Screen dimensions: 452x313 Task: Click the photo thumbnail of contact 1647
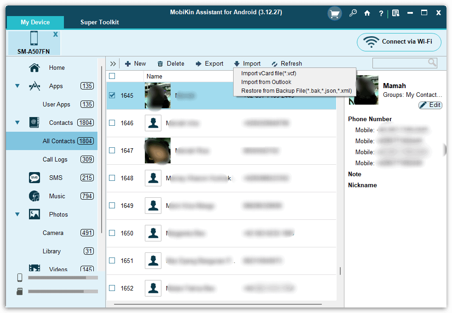158,151
